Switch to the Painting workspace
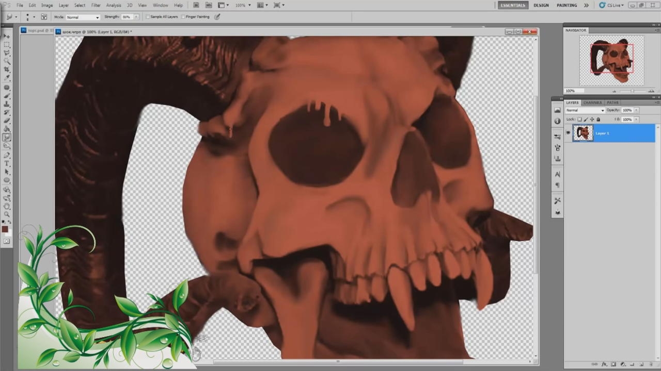Image resolution: width=661 pixels, height=371 pixels. (x=567, y=5)
